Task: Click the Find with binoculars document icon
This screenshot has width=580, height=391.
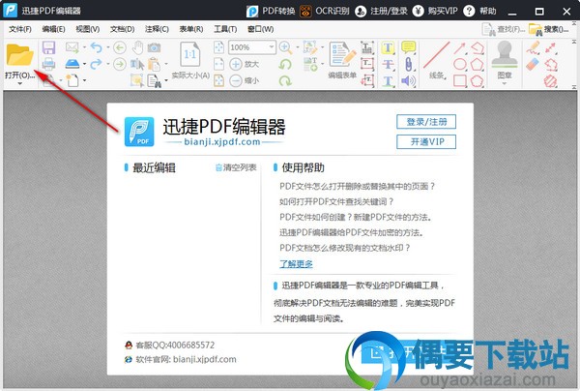Action: 154,80
